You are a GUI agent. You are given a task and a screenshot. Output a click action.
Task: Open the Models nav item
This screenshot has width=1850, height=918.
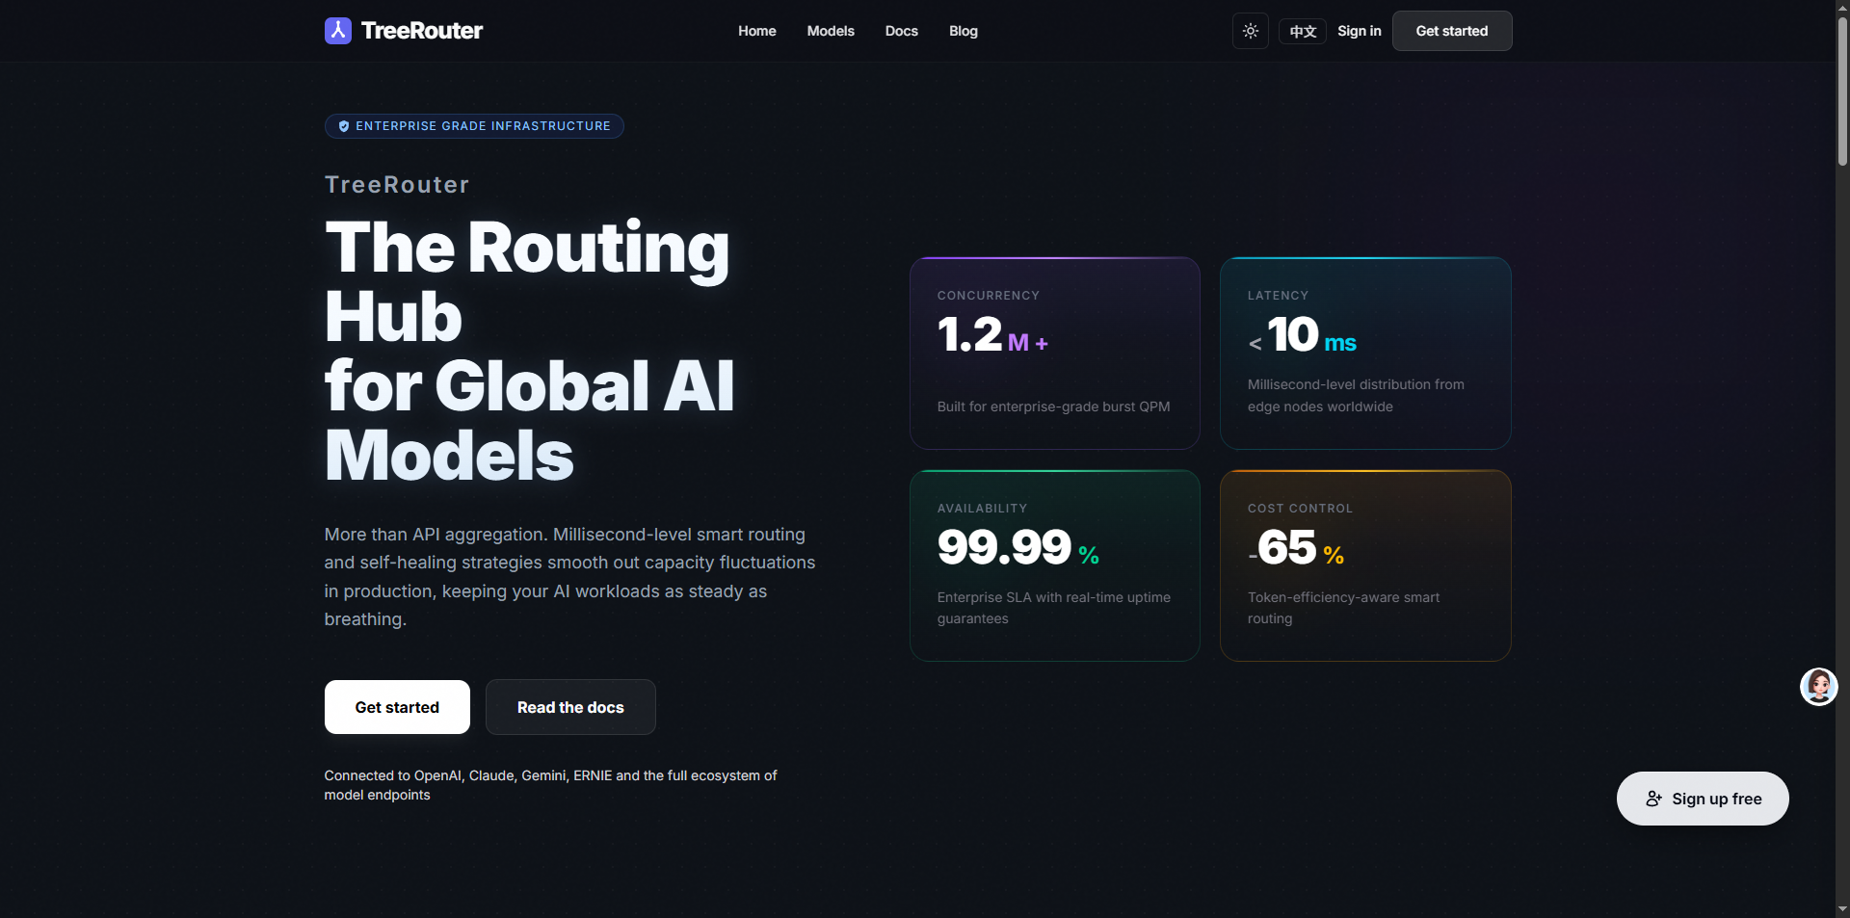831,31
